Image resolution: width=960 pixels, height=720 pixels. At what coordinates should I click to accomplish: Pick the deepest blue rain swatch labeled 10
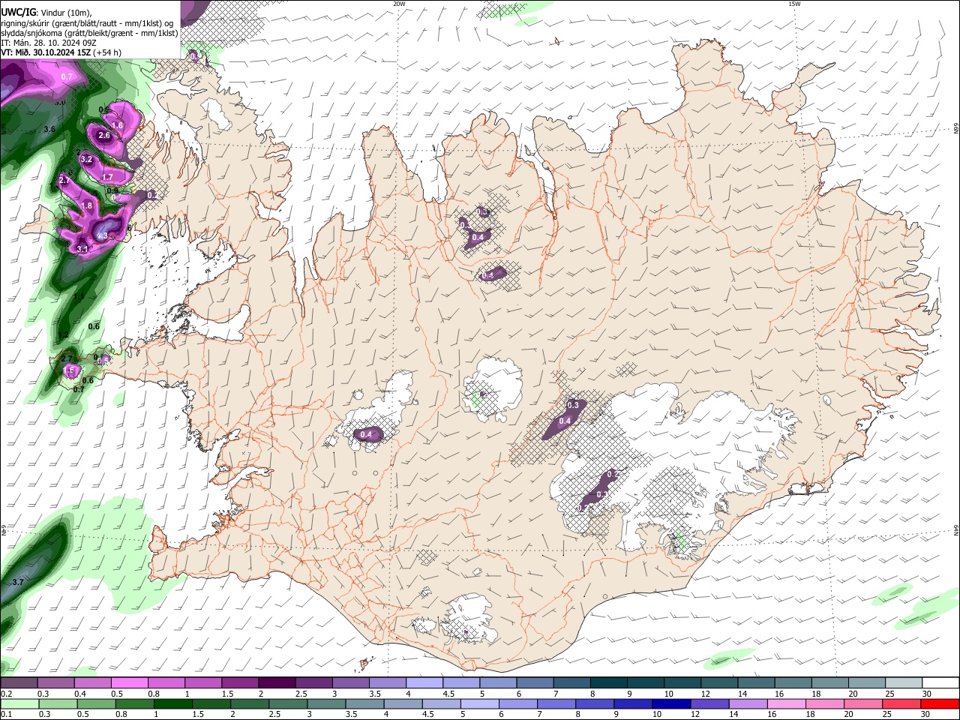tap(670, 704)
